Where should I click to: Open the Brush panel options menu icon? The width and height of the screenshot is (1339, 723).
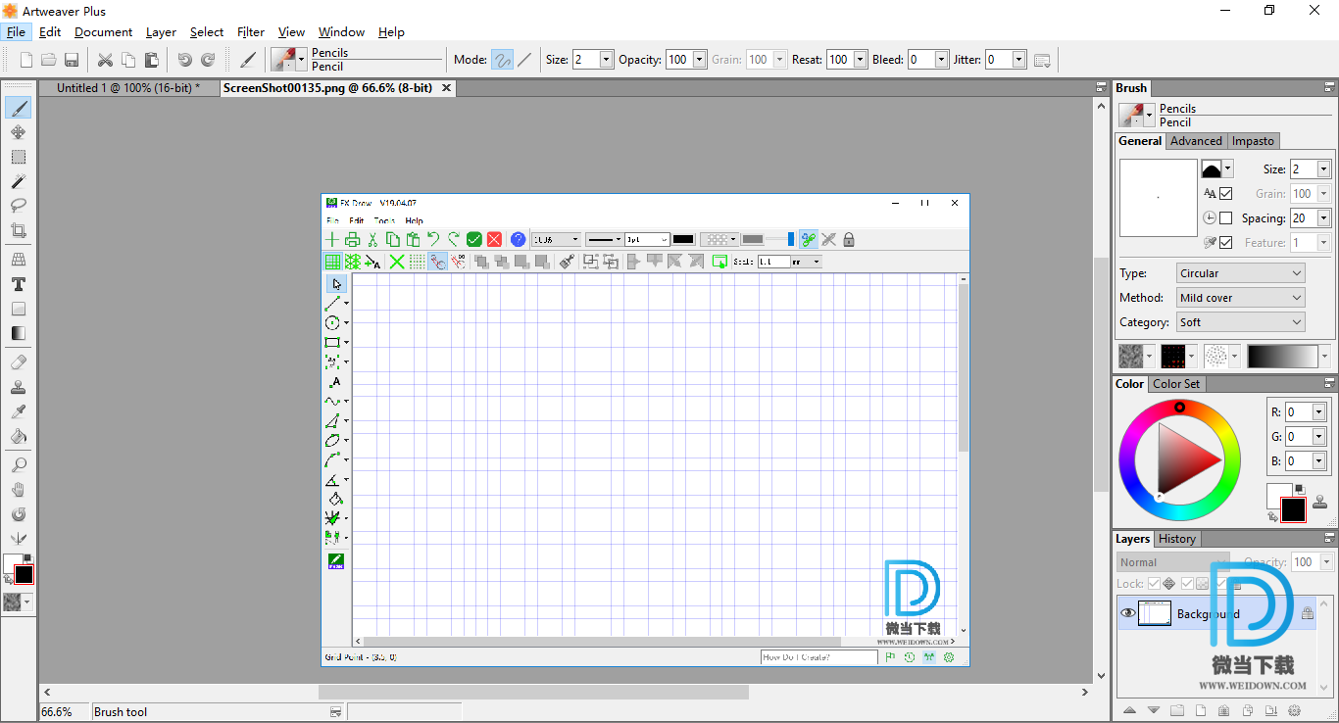[1329, 88]
